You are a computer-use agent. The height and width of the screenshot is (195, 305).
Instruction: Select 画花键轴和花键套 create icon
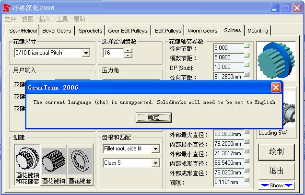[x=27, y=165]
